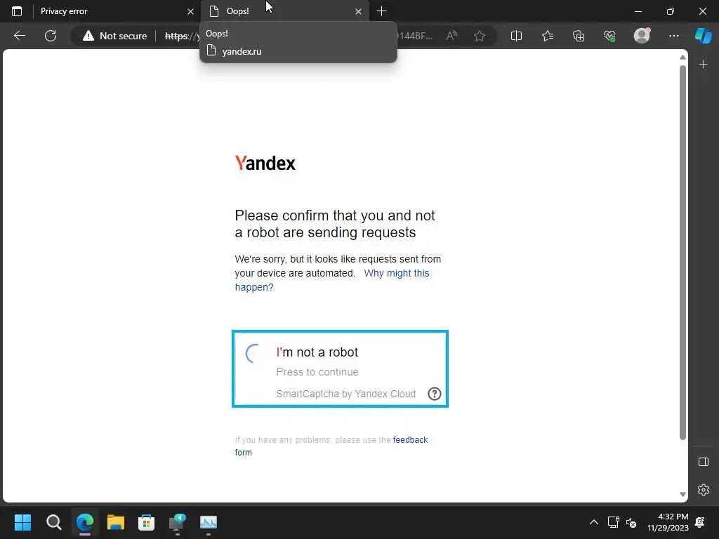The image size is (719, 539).
Task: Open the tab actions menu icon
Action: [17, 11]
